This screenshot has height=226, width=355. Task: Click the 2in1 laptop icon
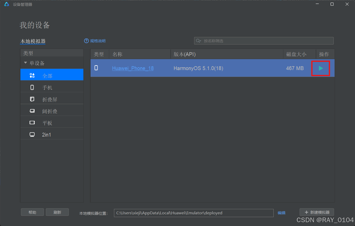click(32, 134)
